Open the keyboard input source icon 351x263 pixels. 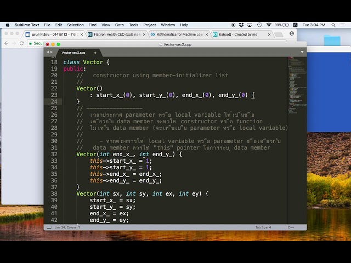[x=295, y=25]
